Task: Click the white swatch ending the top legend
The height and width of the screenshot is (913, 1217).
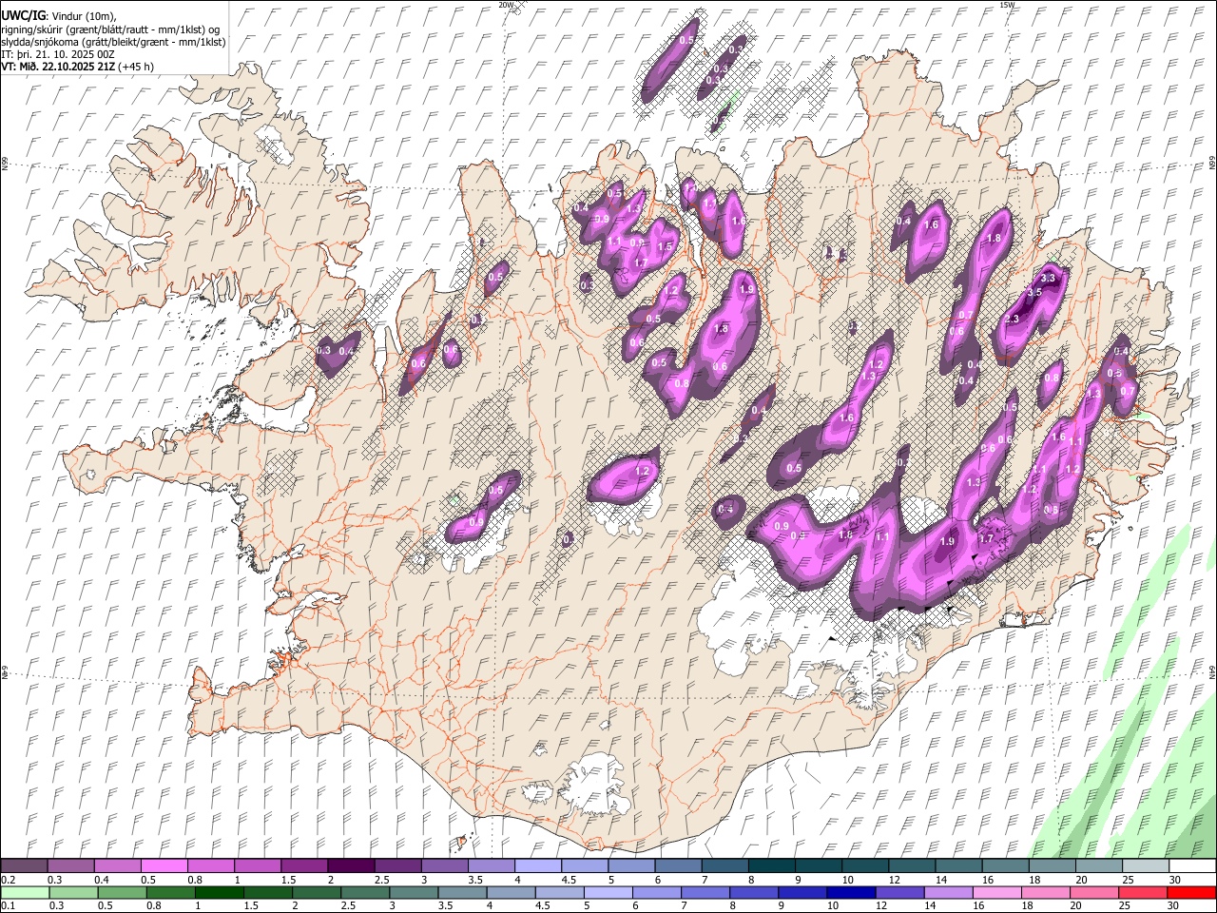Action: pyautogui.click(x=1192, y=865)
